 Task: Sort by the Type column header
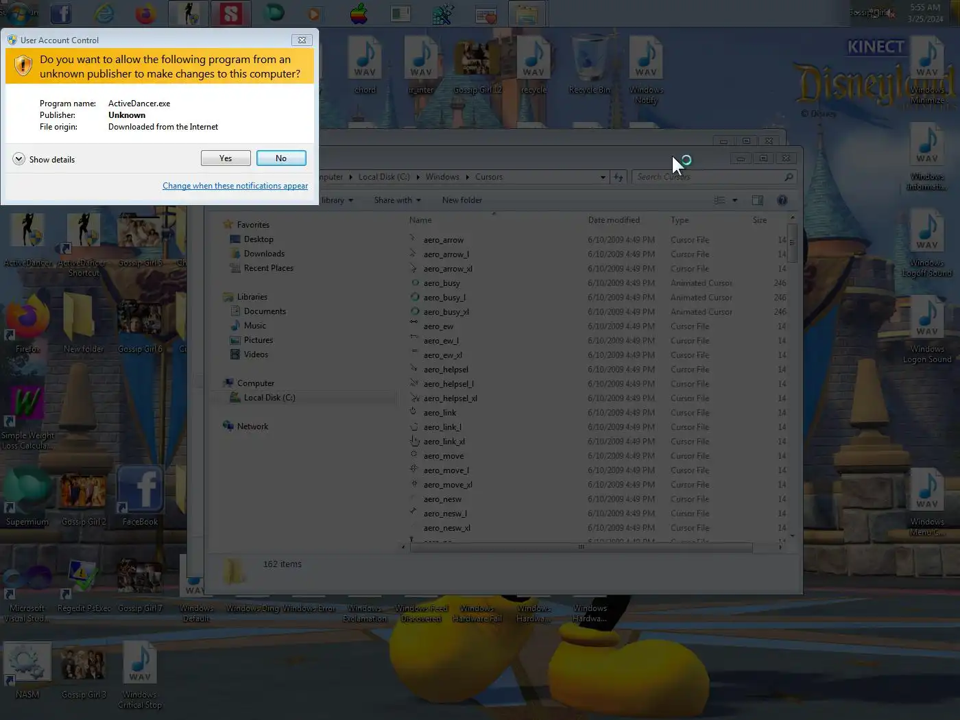click(x=680, y=220)
